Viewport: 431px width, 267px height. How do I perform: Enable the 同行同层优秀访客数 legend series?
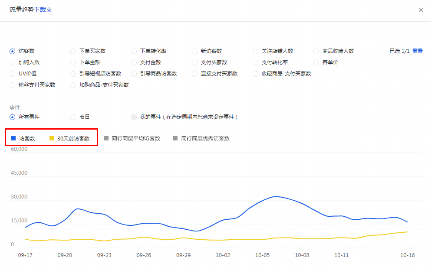pyautogui.click(x=176, y=139)
